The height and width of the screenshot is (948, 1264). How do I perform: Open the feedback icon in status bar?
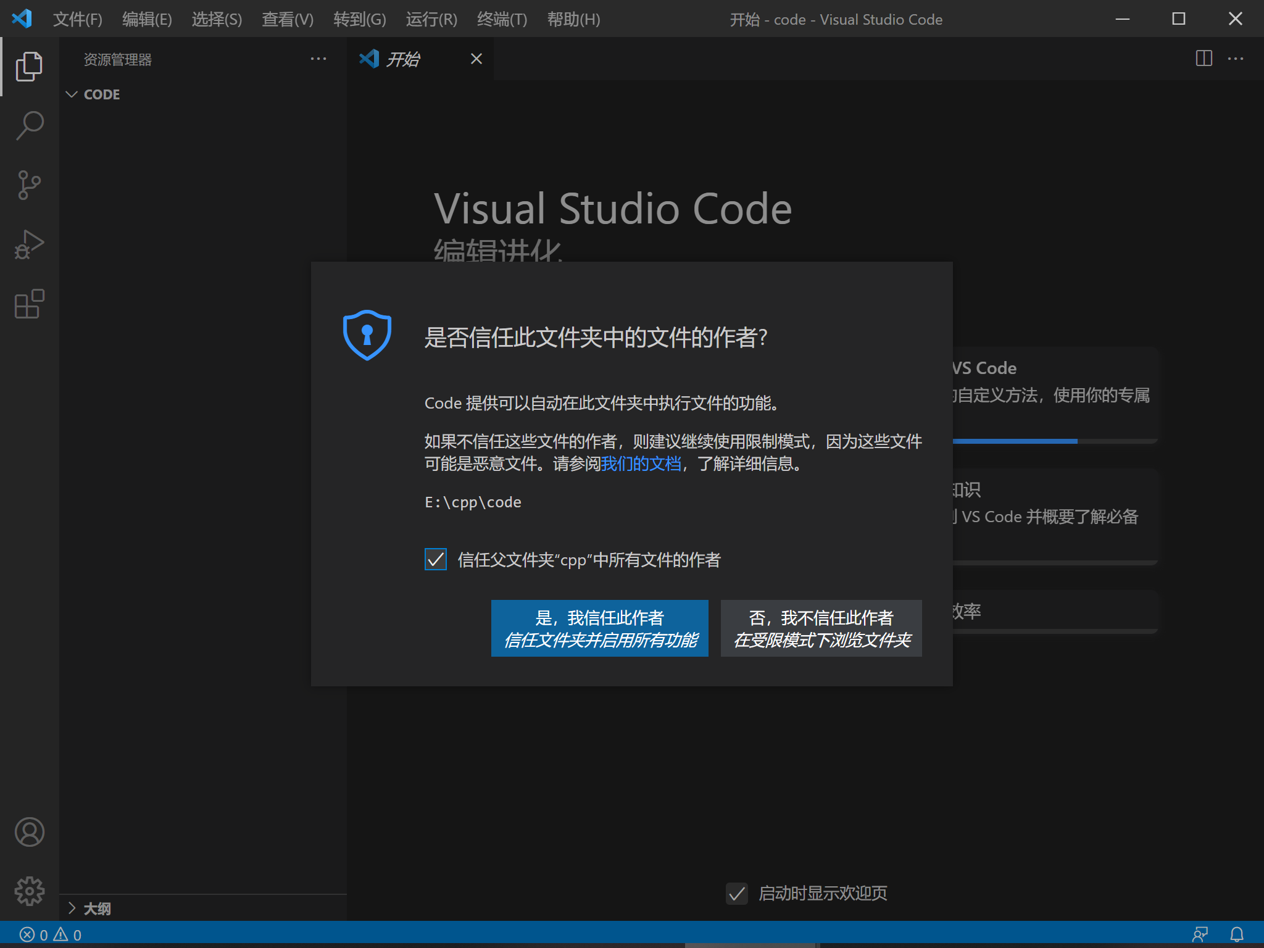pos(1200,934)
